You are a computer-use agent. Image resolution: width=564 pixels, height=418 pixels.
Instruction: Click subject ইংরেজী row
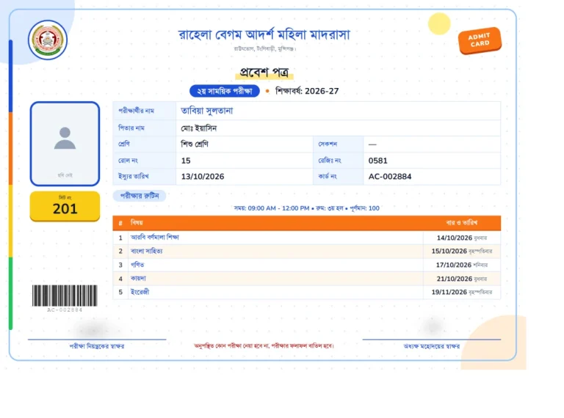point(306,293)
